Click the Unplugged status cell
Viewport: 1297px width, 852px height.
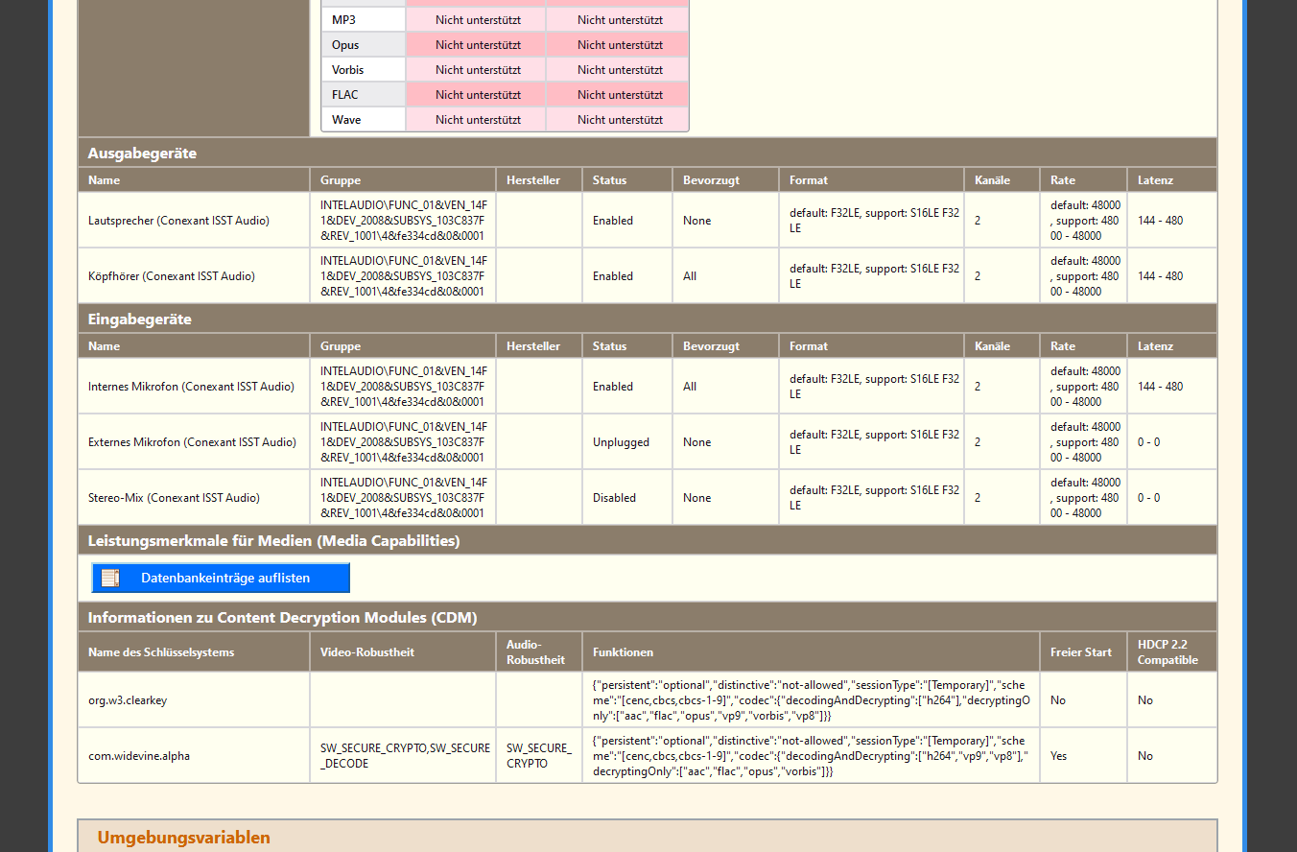pyautogui.click(x=621, y=442)
